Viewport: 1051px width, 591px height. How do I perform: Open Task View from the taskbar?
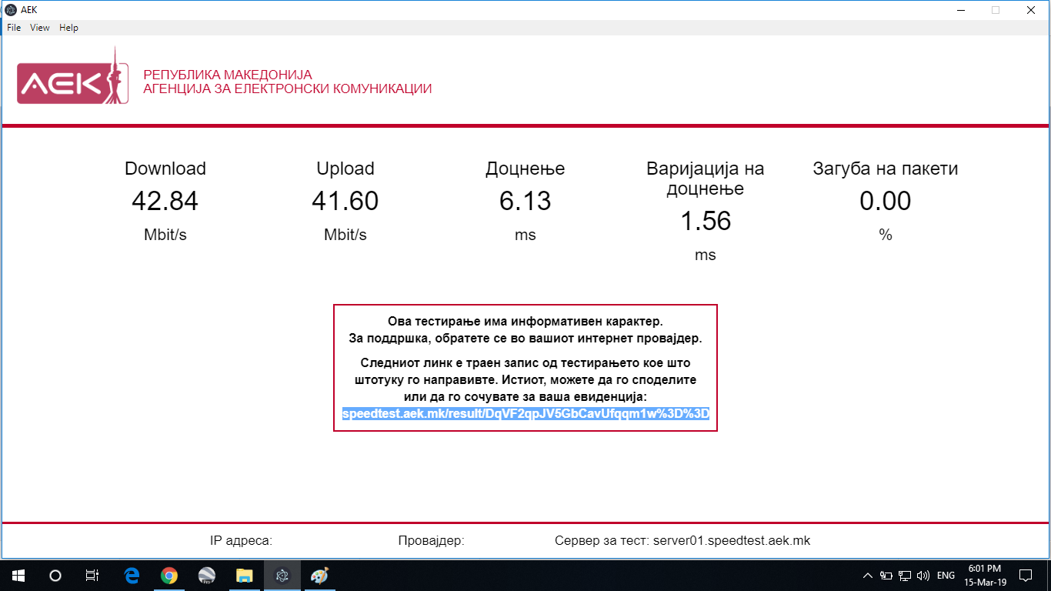click(92, 575)
